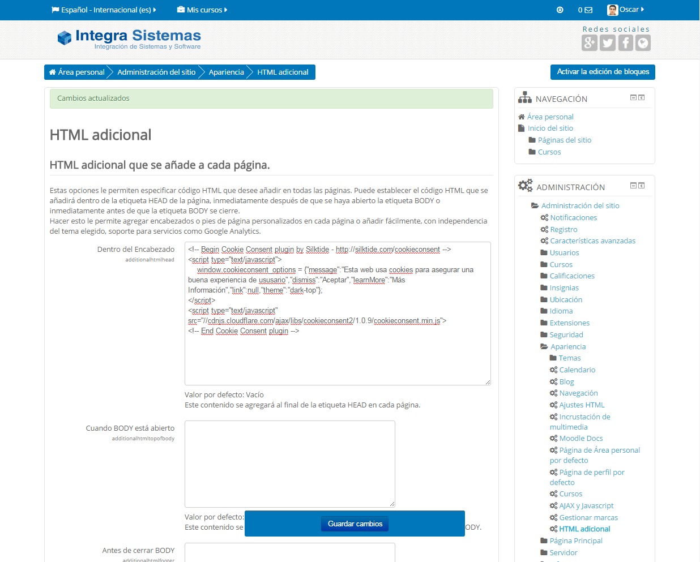Open the Oscar user menu

626,10
